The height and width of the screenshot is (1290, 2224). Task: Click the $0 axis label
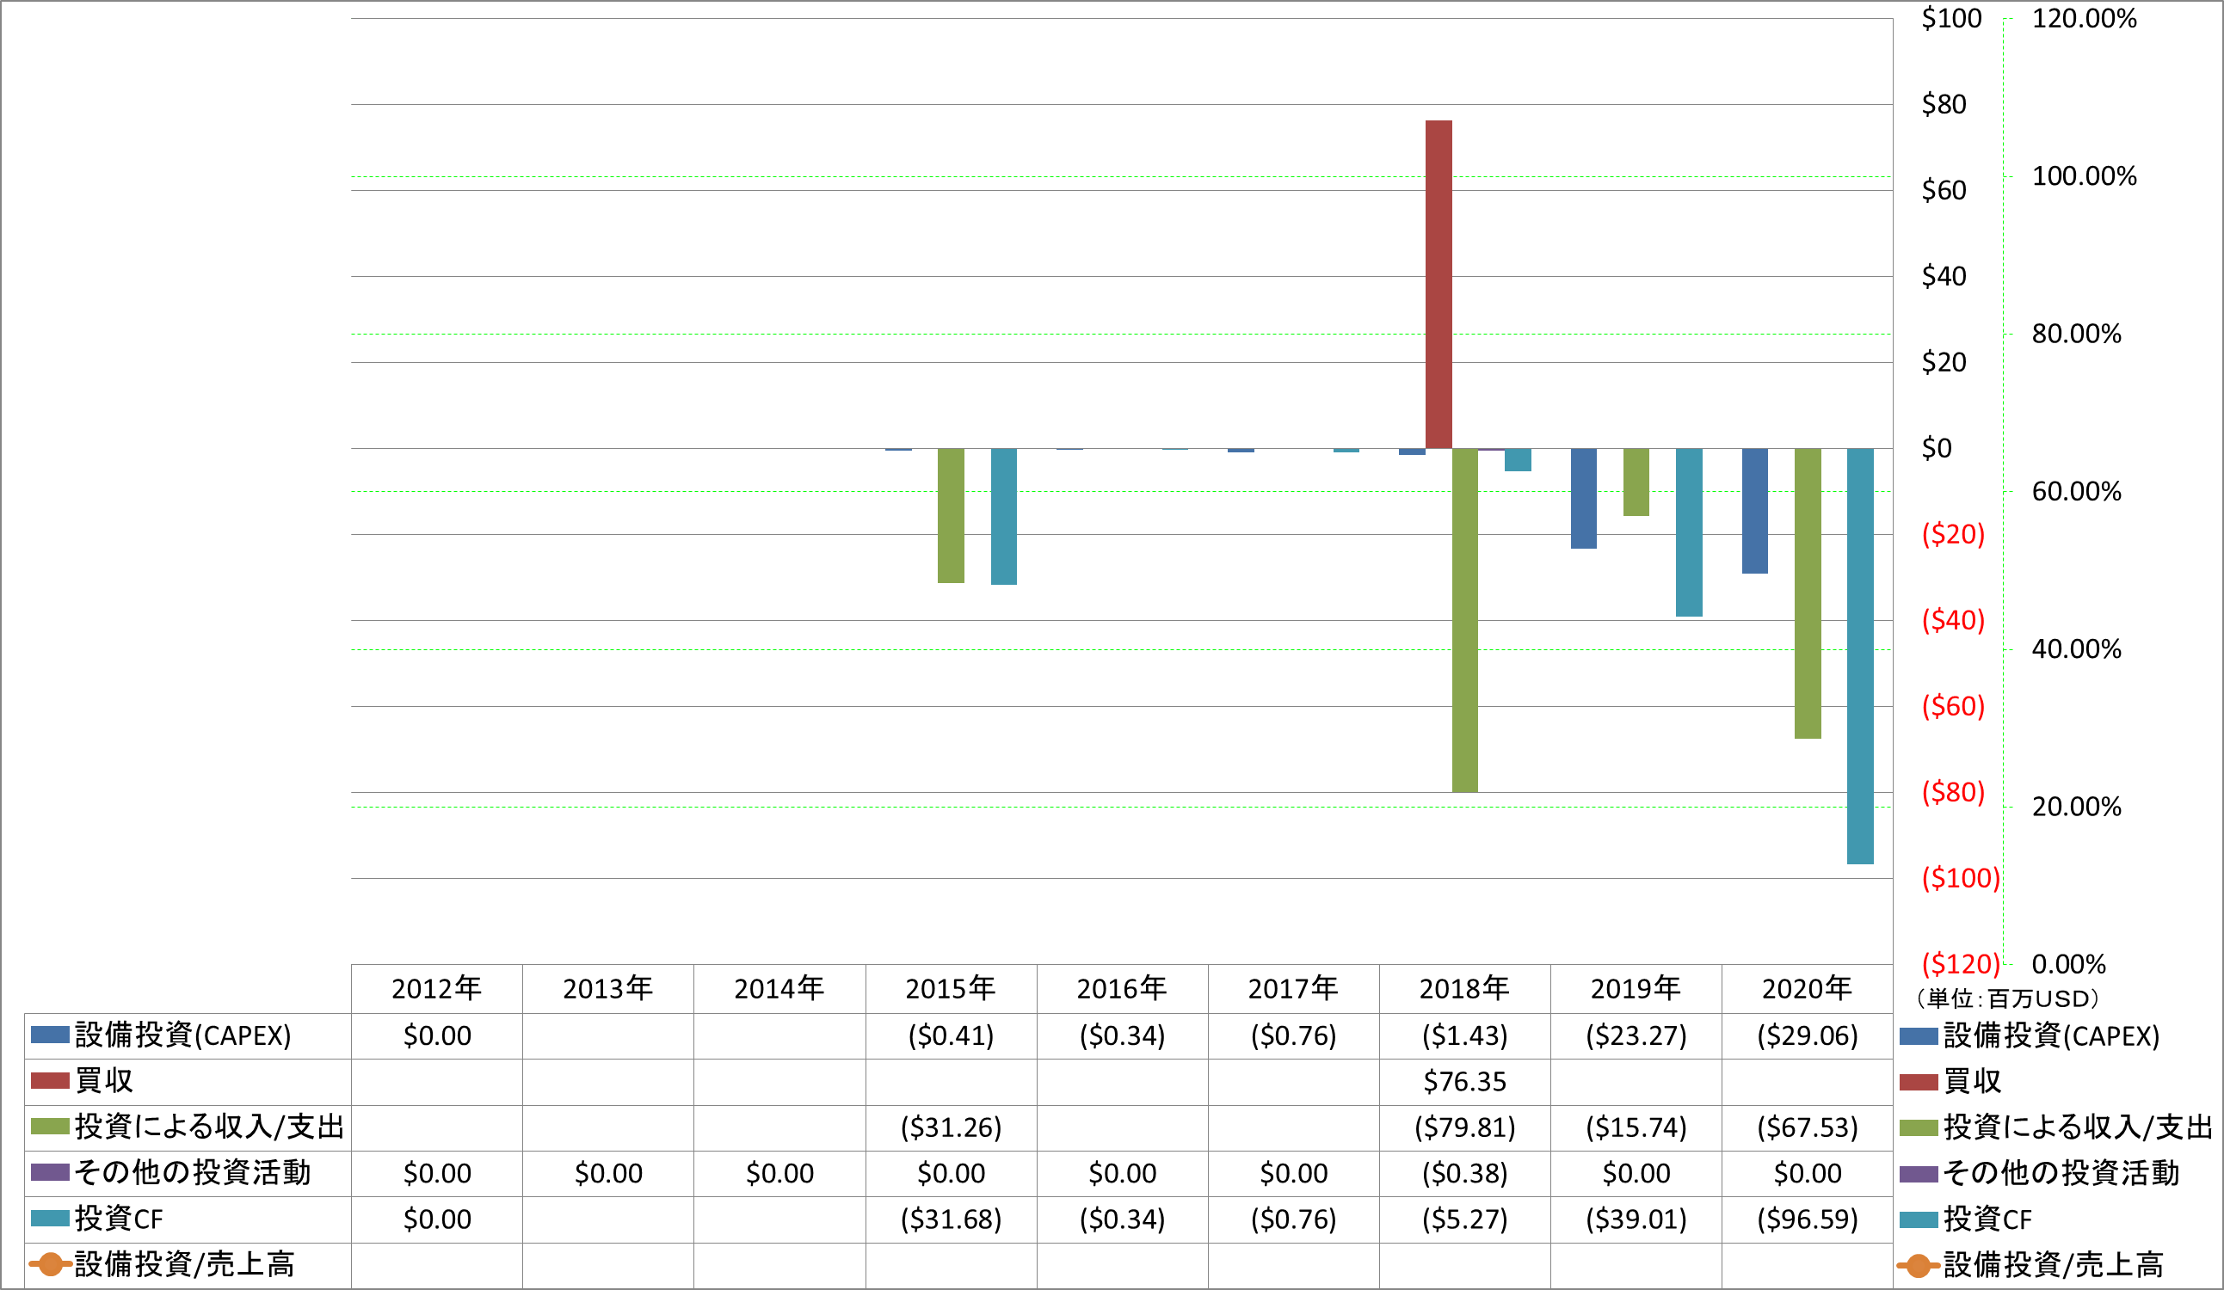1937,448
